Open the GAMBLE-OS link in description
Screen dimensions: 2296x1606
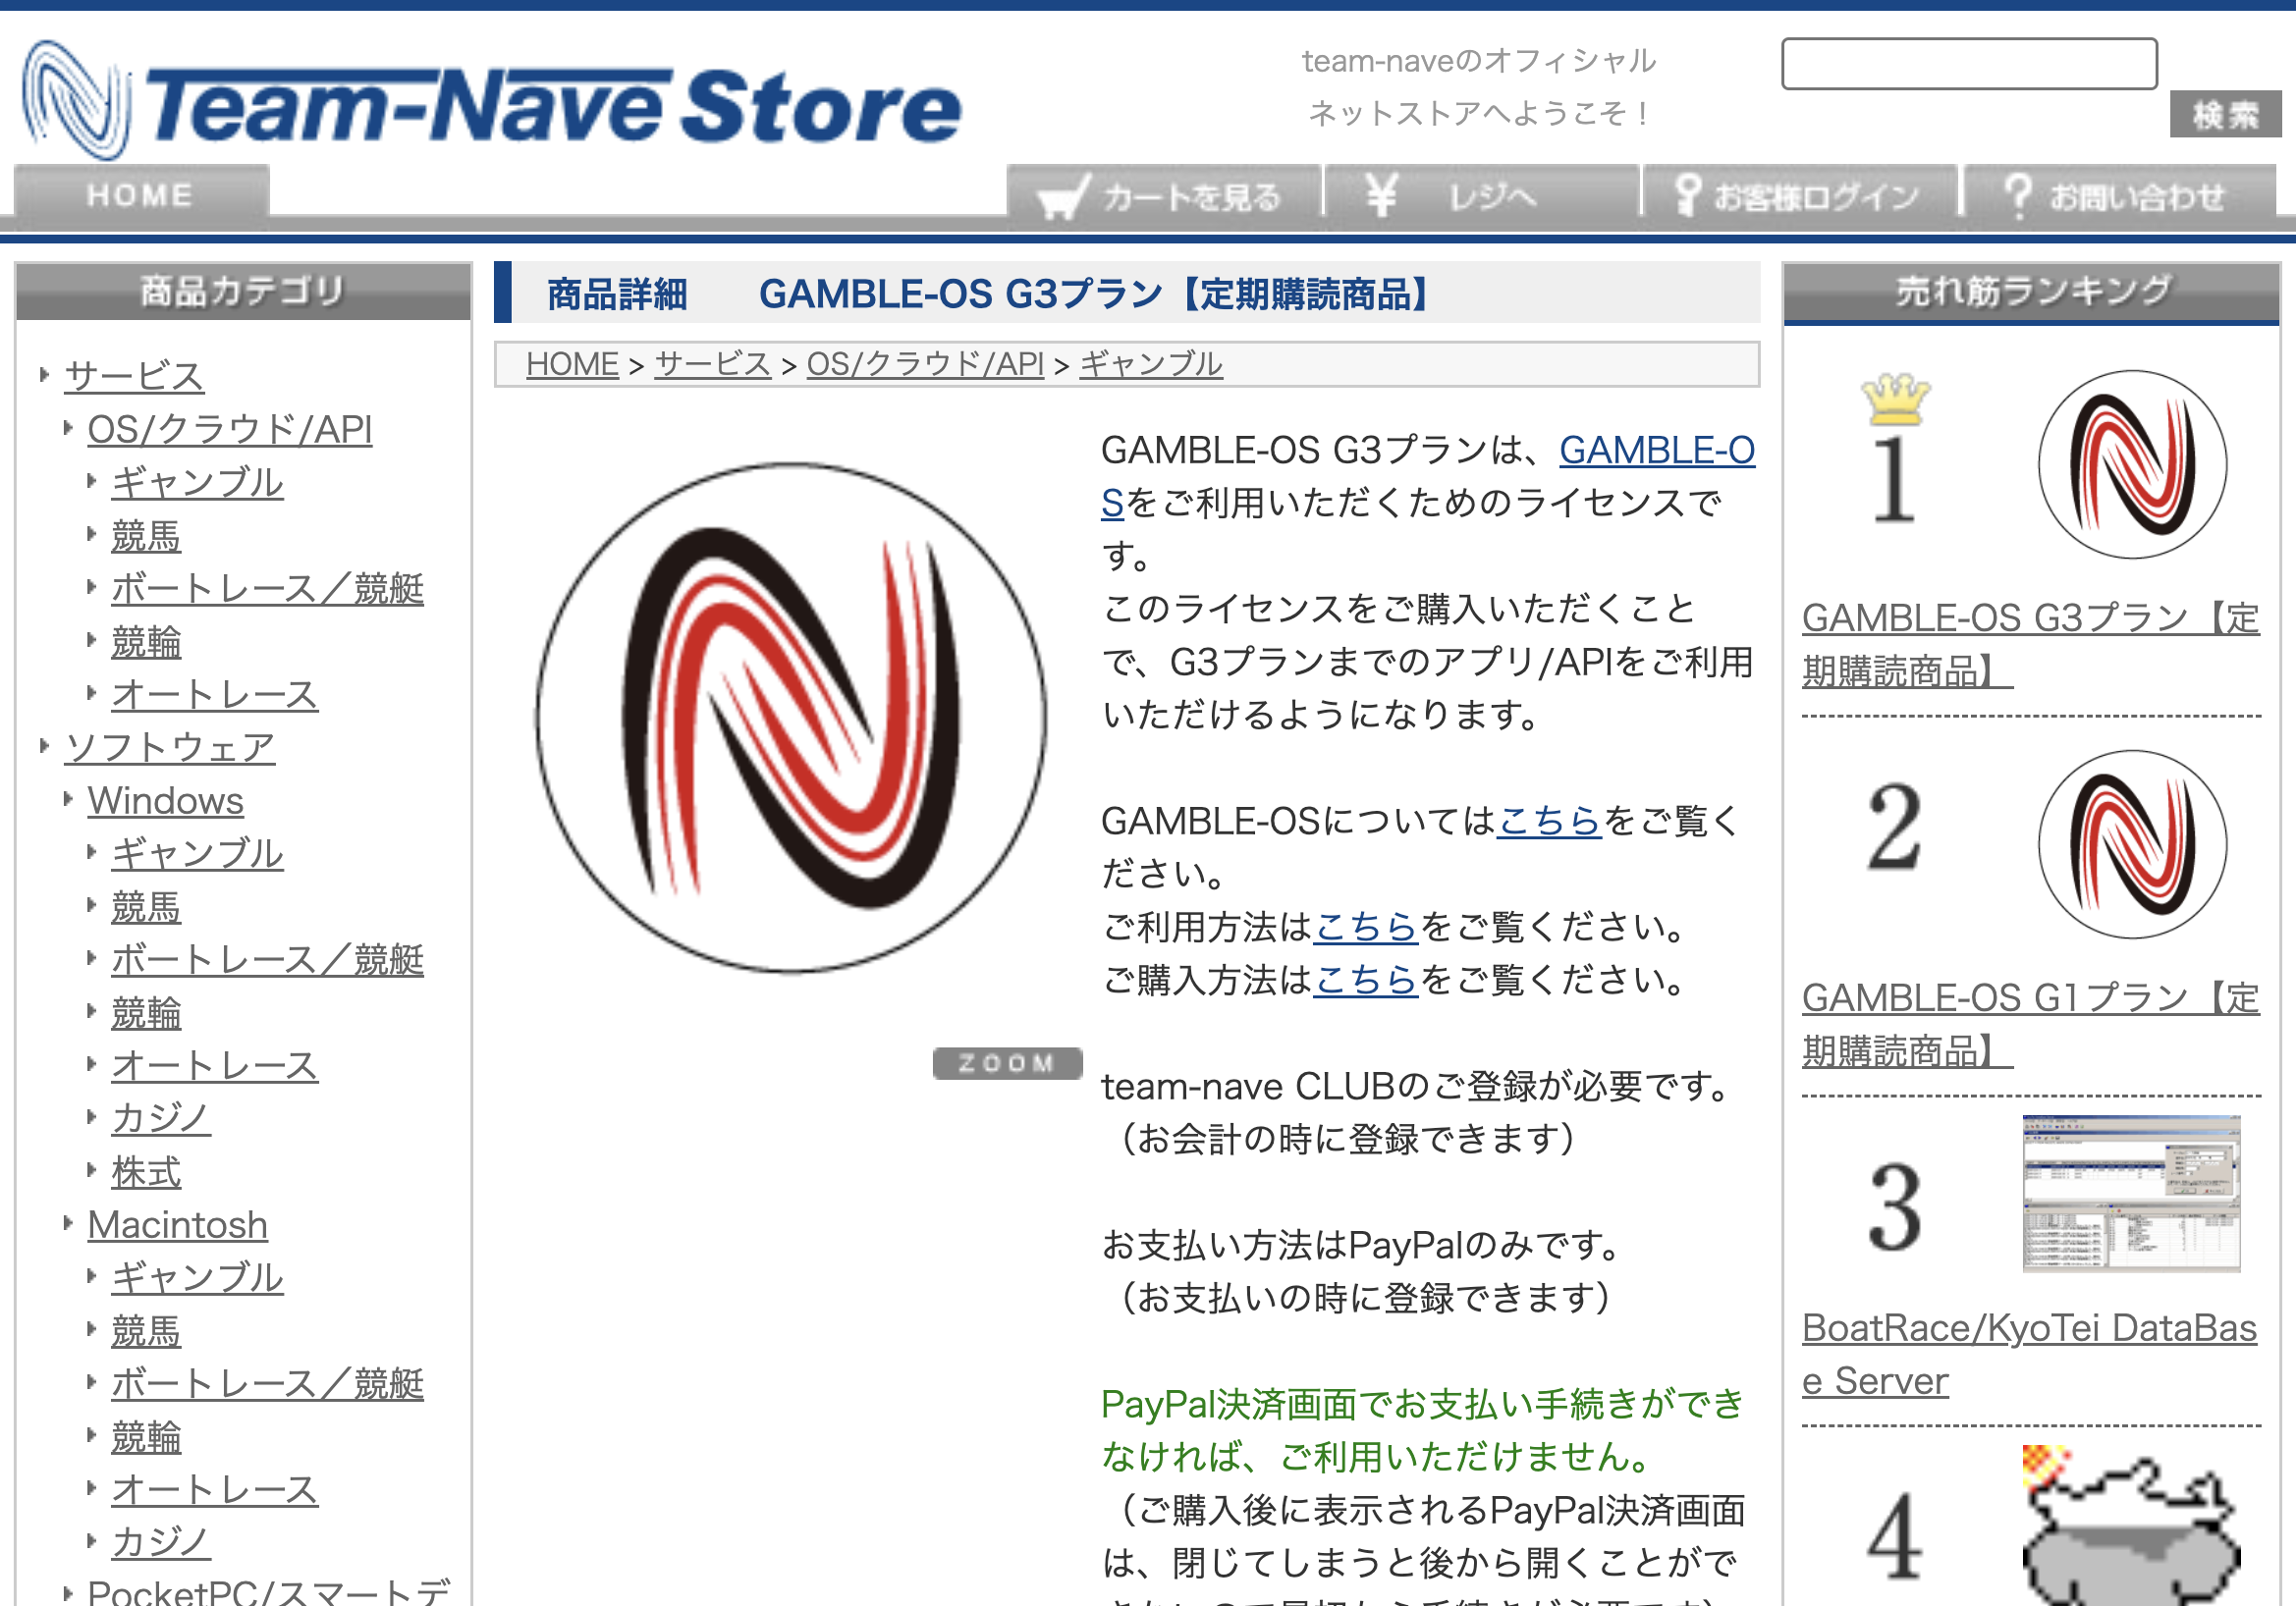pyautogui.click(x=1656, y=451)
